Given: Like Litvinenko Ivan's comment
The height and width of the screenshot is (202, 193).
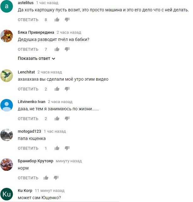Looking at the screenshot, I should point(57,118).
